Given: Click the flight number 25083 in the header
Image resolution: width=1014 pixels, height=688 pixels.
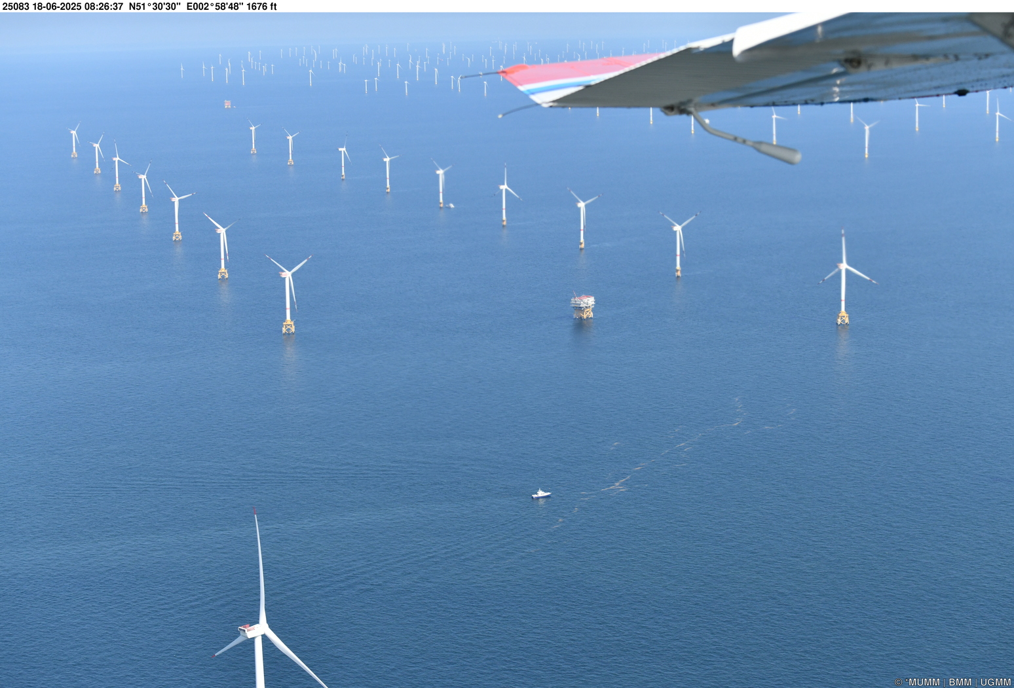Looking at the screenshot, I should coord(15,7).
